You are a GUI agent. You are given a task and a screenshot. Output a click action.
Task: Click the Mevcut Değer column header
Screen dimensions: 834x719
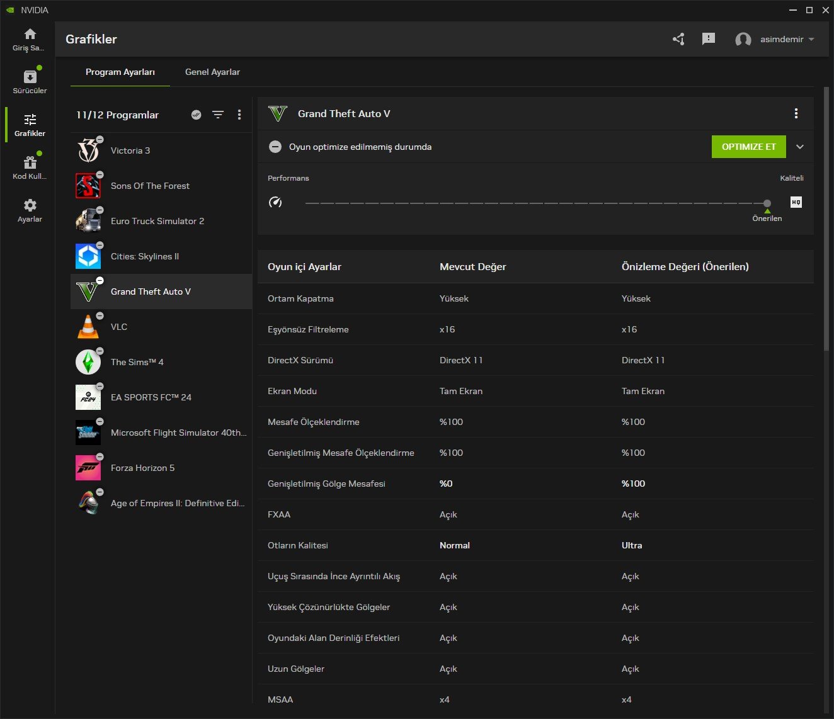(472, 266)
